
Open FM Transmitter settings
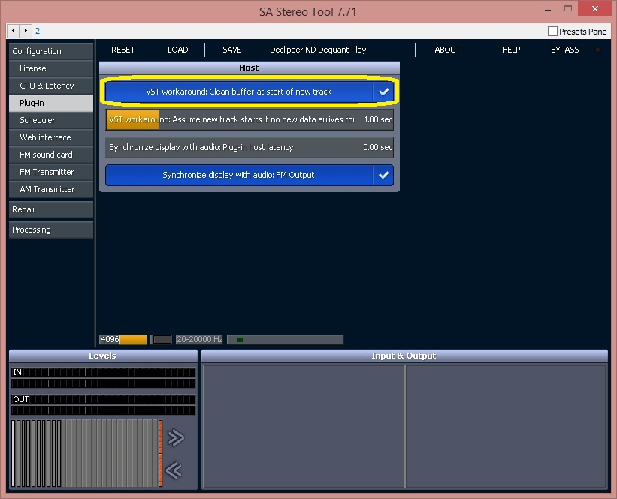pyautogui.click(x=51, y=172)
